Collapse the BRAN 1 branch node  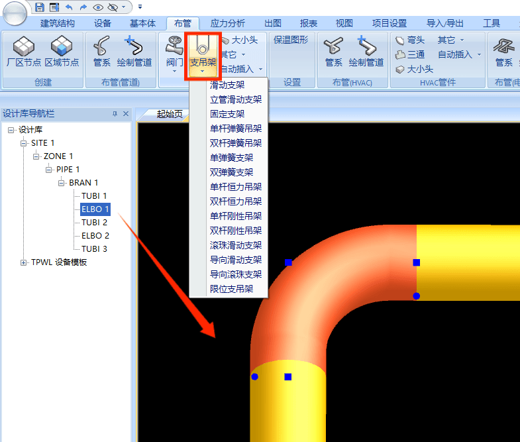(62, 183)
